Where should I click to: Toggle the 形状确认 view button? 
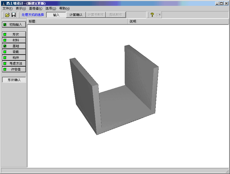pos(14,80)
